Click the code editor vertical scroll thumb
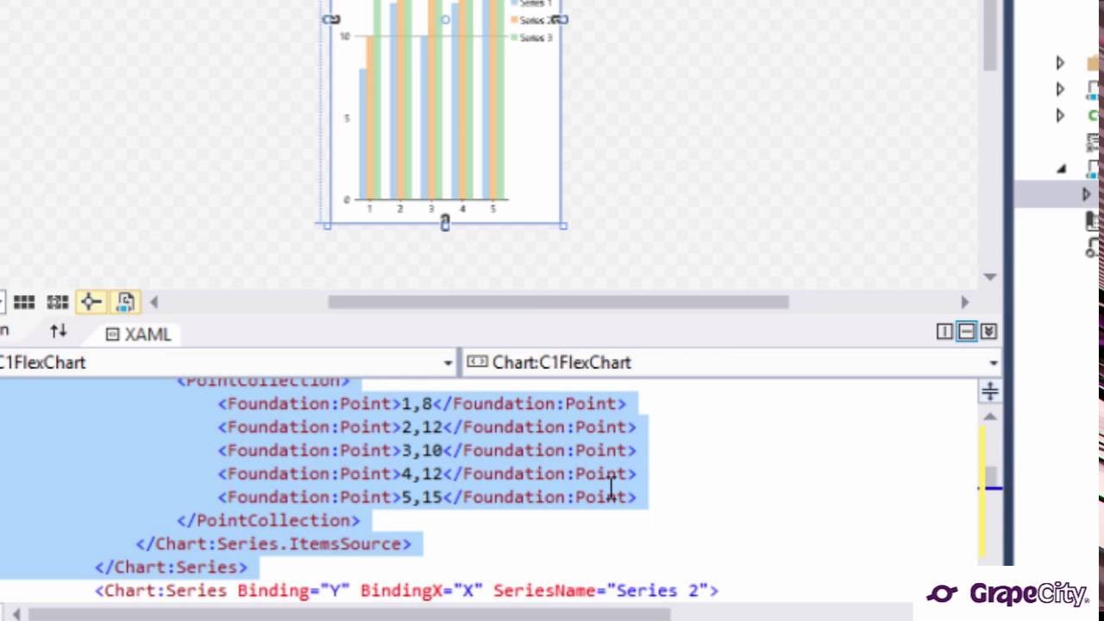 [x=990, y=476]
